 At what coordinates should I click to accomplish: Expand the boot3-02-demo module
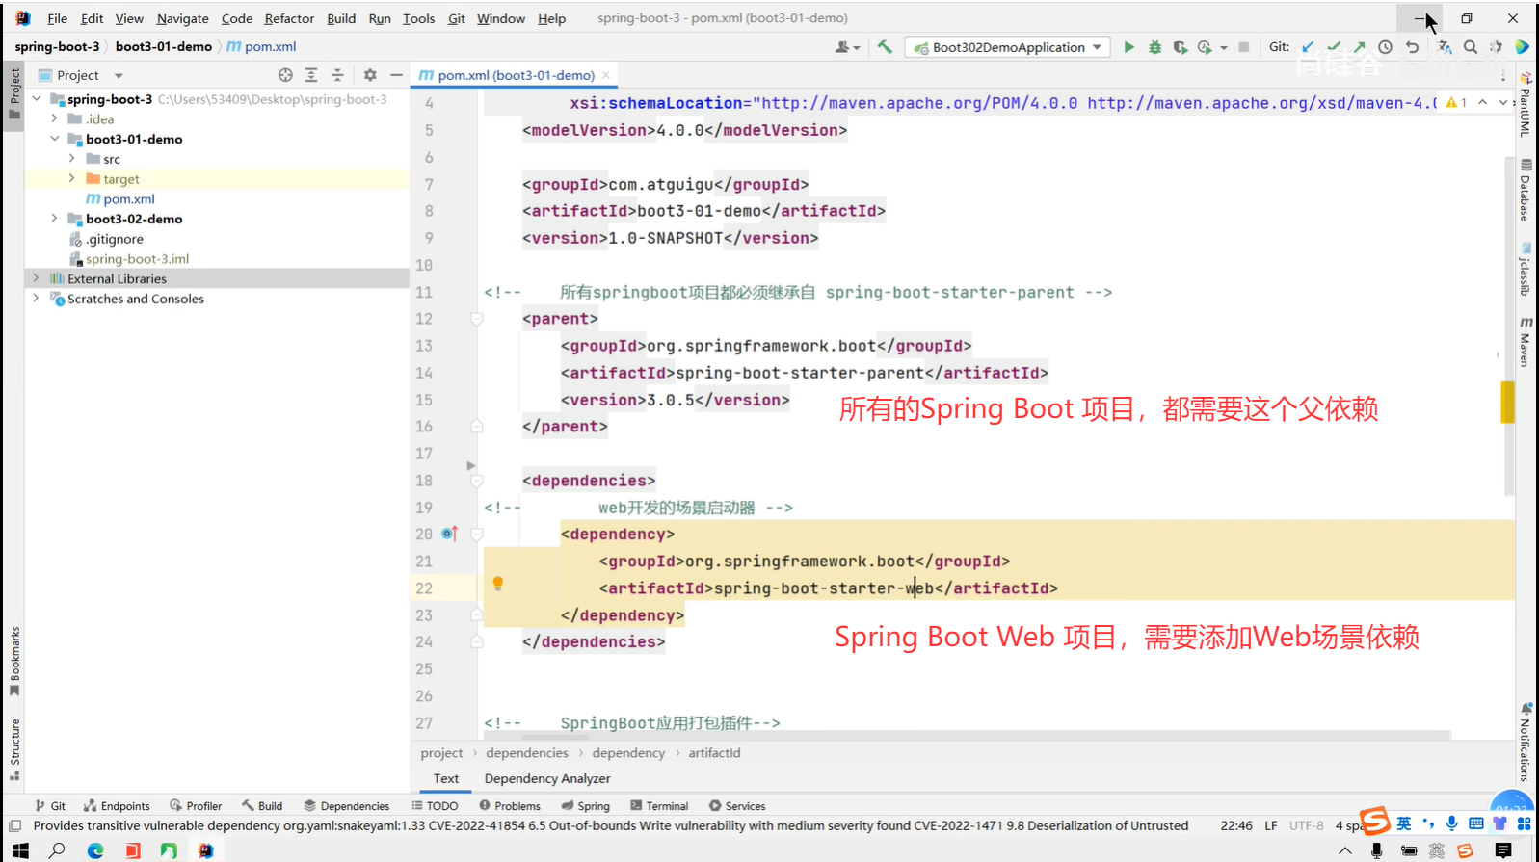click(x=55, y=219)
